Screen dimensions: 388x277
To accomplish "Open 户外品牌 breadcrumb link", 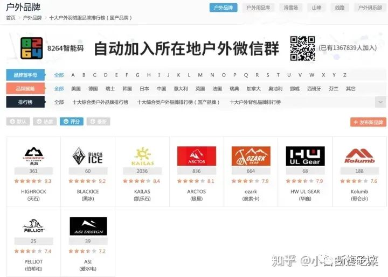I will coord(32,18).
